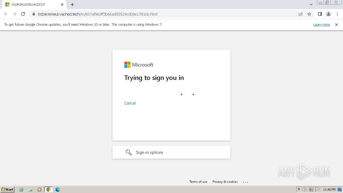This screenshot has height=193, width=343.
Task: Close the OQJR2RLUSY5LOKLIZCU7 tab
Action: 62,5
